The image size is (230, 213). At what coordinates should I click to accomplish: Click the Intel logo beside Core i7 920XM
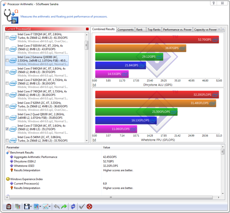pyautogui.click(x=13, y=49)
